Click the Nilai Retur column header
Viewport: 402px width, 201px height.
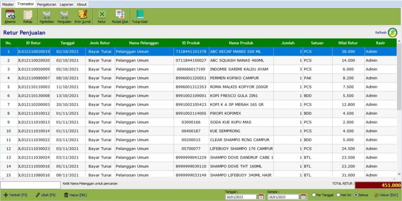pyautogui.click(x=348, y=43)
